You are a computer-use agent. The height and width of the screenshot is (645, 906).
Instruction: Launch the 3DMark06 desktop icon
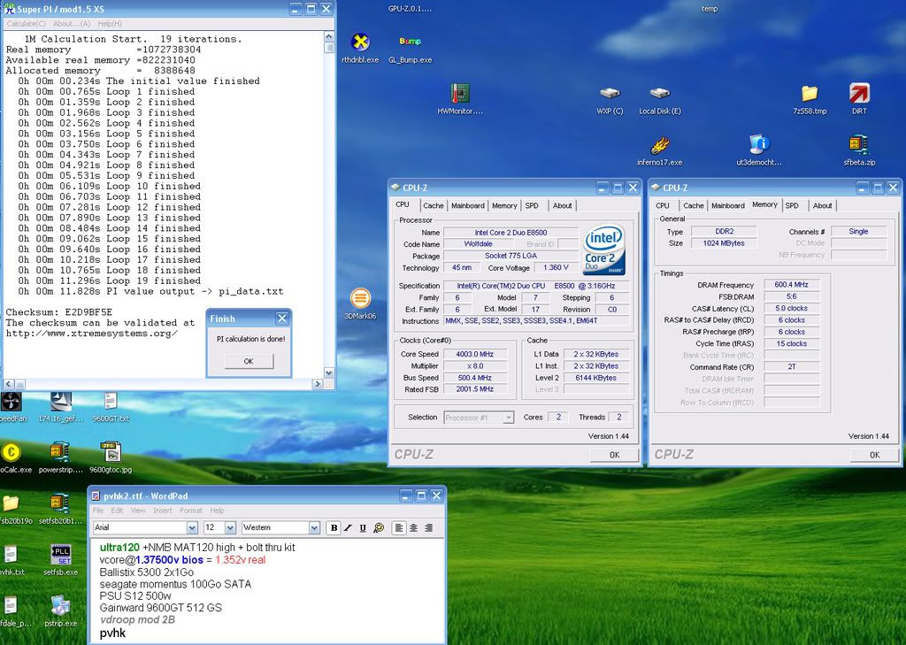(359, 299)
